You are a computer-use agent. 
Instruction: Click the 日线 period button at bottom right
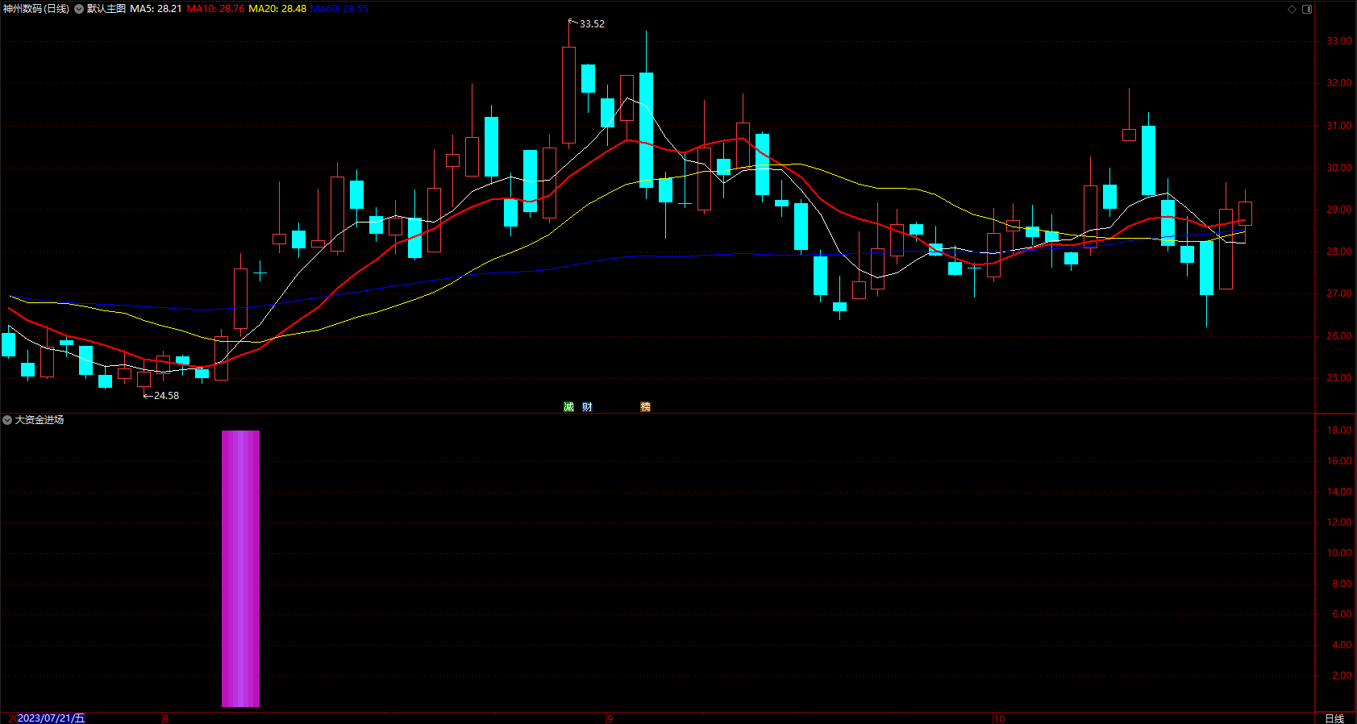point(1335,718)
